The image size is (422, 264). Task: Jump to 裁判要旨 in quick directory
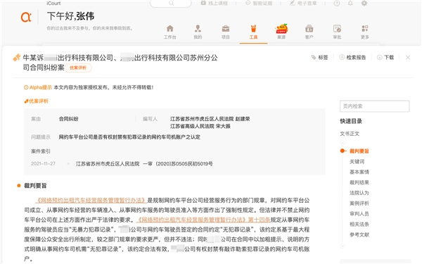point(359,151)
